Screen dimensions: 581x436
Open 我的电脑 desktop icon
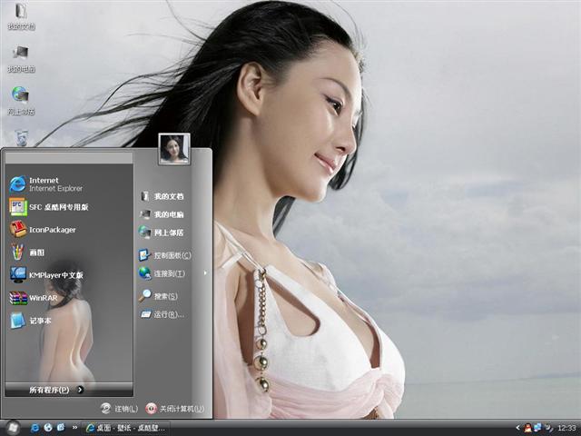21,58
